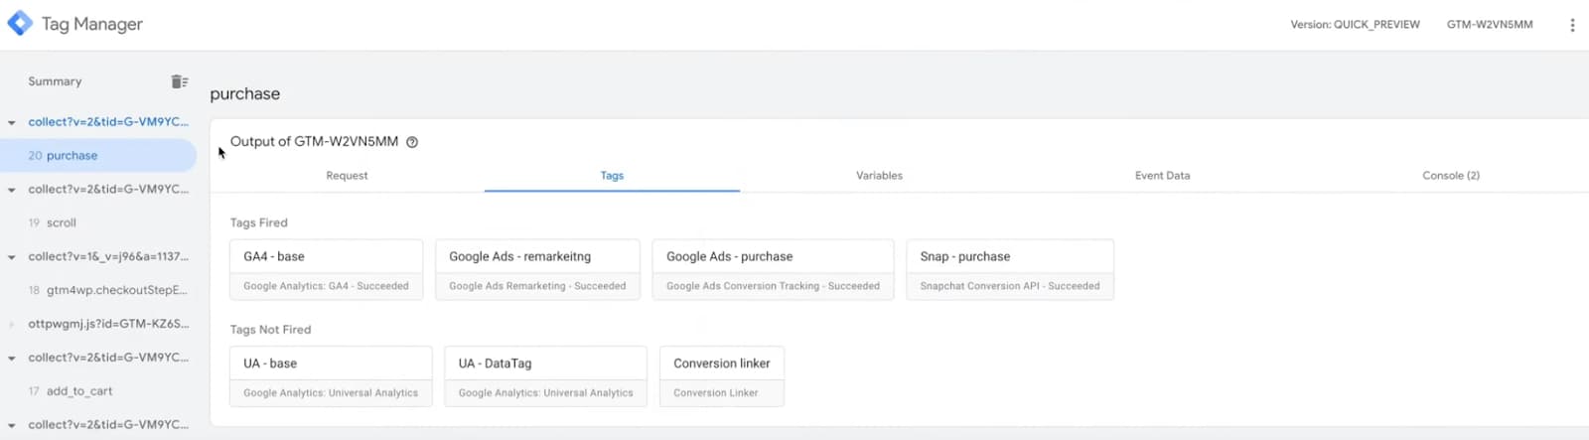The width and height of the screenshot is (1589, 440).
Task: Clear the event list using summary icon
Action: (179, 81)
